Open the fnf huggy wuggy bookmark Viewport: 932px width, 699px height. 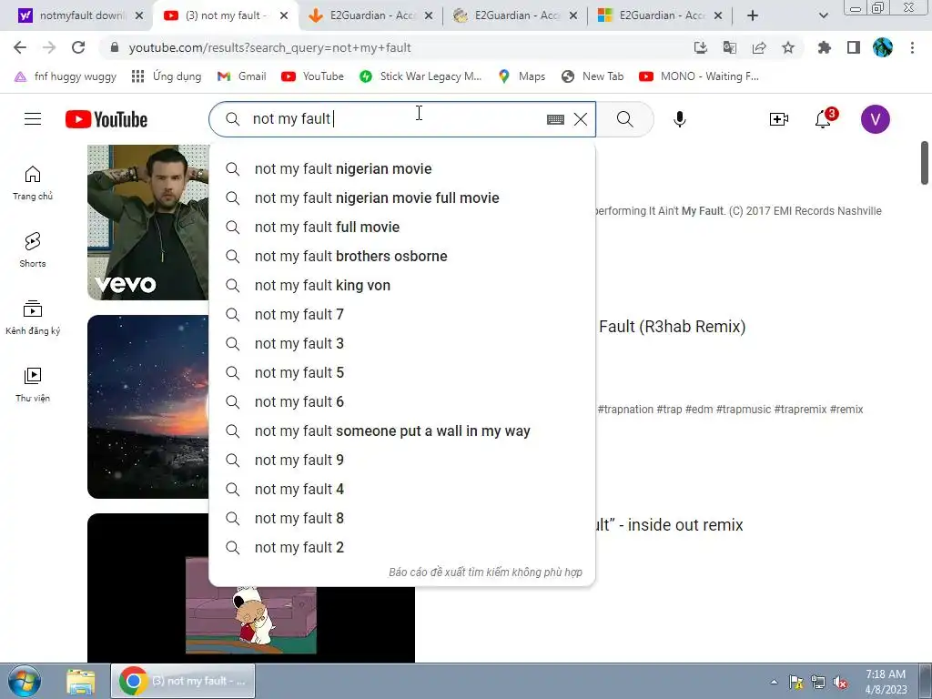point(66,76)
